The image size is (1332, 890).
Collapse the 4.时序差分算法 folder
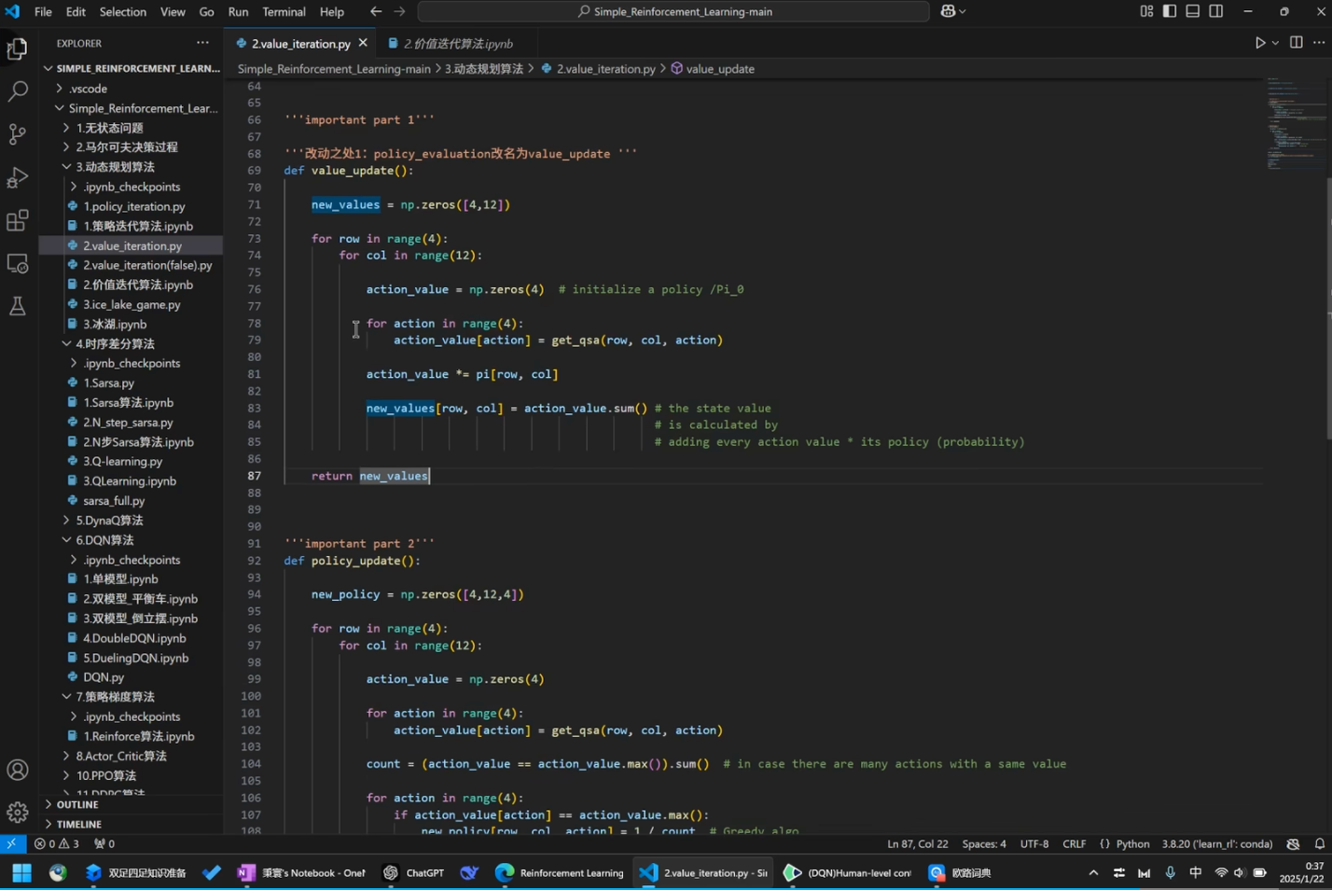coord(131,343)
